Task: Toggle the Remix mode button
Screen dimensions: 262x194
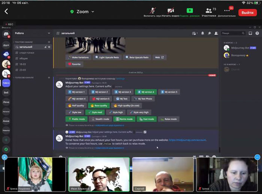Action: tap(124, 119)
